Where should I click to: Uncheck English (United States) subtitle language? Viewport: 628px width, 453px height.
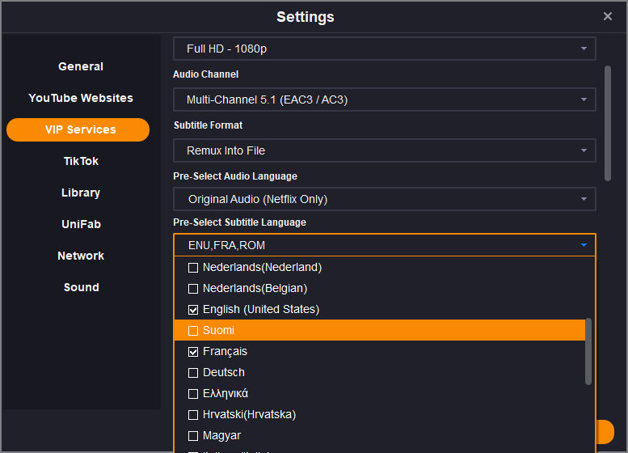coord(193,309)
